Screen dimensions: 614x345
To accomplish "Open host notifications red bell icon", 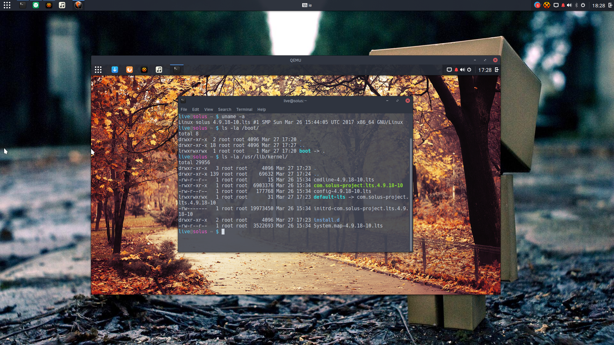I will 563,5.
